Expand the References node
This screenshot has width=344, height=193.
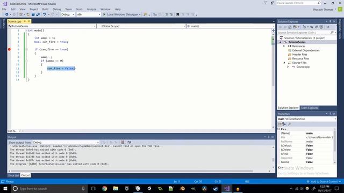(284, 47)
